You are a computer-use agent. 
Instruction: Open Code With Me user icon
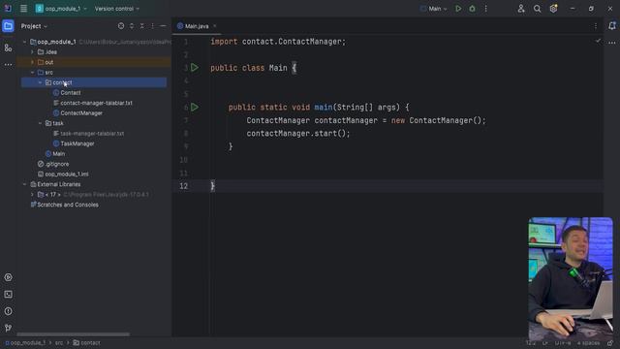pos(521,9)
